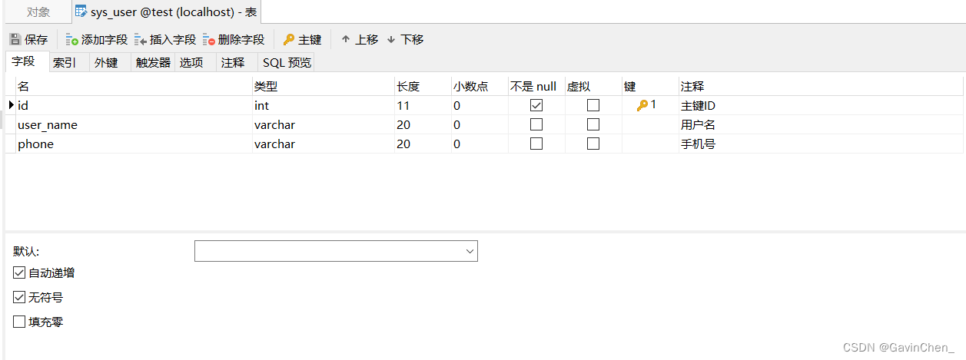Check the Virtual (虚拟) box for phone
The height and width of the screenshot is (360, 966).
coord(593,144)
